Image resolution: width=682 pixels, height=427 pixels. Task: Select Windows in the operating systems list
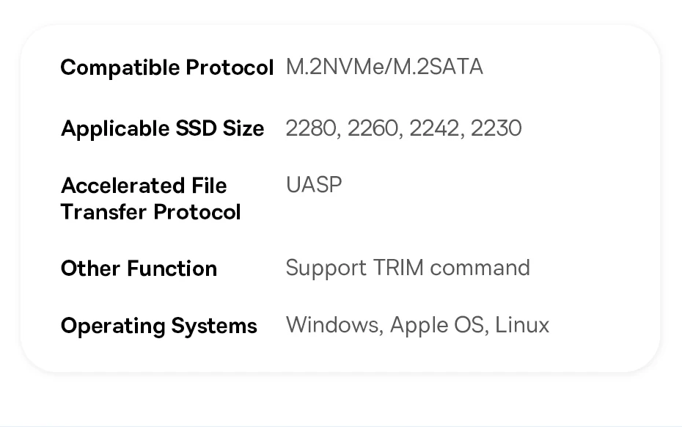click(x=334, y=325)
